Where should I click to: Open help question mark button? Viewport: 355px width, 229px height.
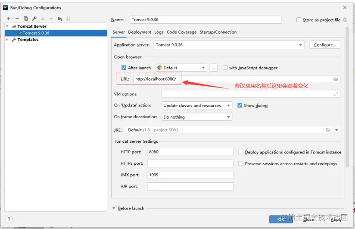coord(9,219)
